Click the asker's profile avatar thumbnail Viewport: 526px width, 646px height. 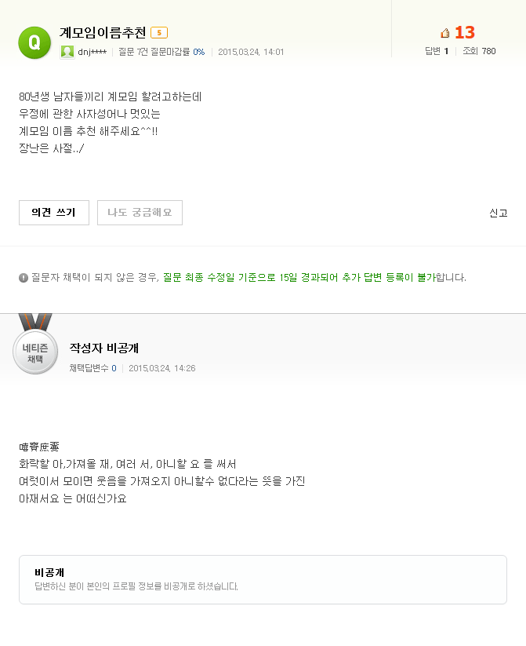click(x=67, y=52)
